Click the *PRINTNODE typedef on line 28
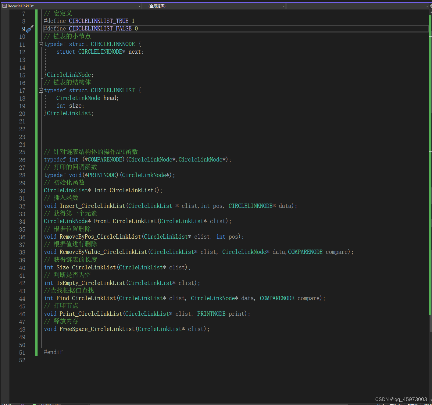The image size is (432, 405). click(101, 175)
